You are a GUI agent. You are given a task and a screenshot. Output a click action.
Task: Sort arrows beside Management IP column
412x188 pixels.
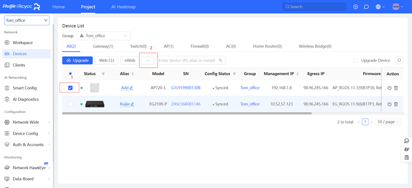pyautogui.click(x=297, y=74)
